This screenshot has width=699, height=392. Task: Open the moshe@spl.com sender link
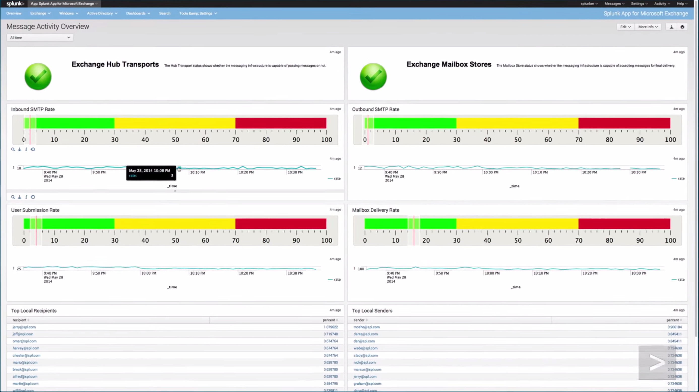[366, 327]
